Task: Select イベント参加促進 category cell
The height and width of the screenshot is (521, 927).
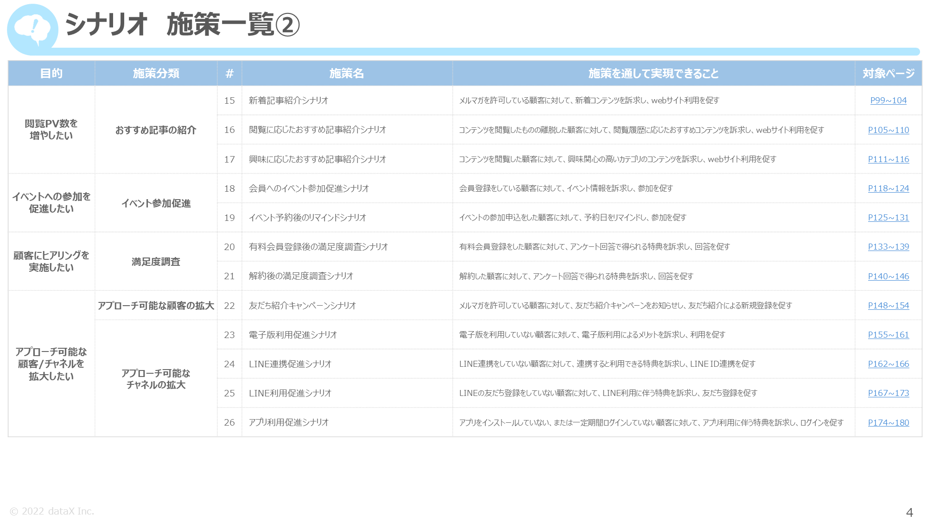Action: [x=156, y=203]
